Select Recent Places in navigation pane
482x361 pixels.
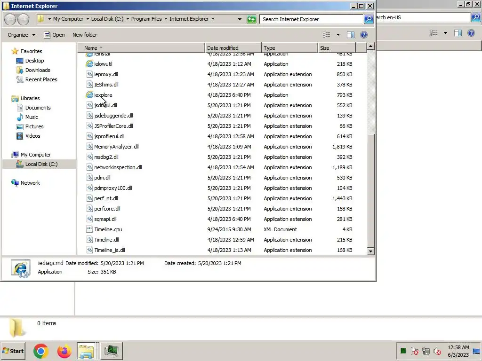coord(41,79)
